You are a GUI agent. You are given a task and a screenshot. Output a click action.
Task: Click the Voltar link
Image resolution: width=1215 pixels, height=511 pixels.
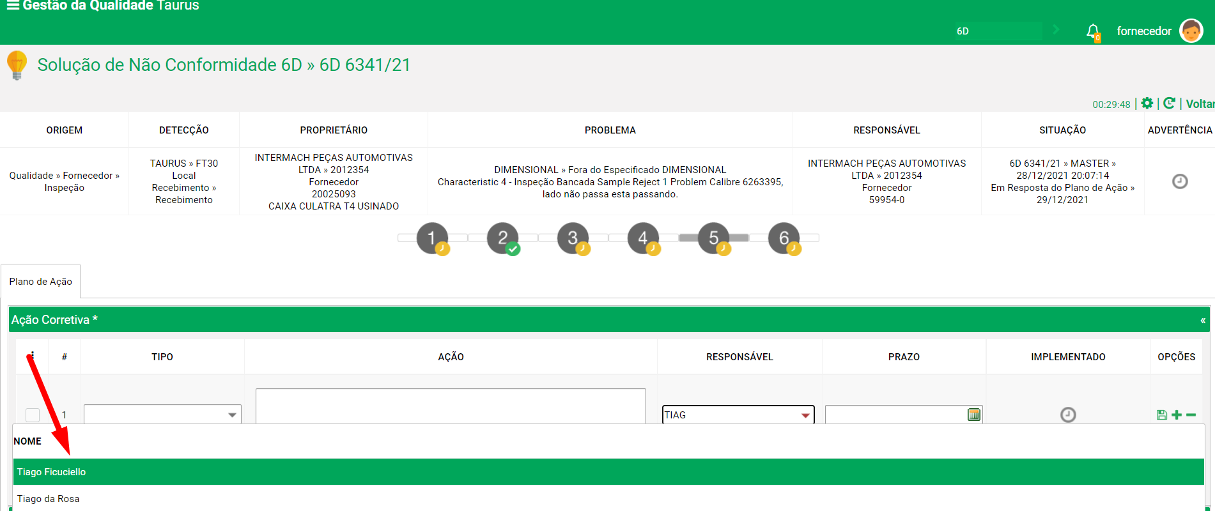coord(1200,103)
